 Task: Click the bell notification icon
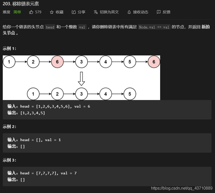click(129, 12)
